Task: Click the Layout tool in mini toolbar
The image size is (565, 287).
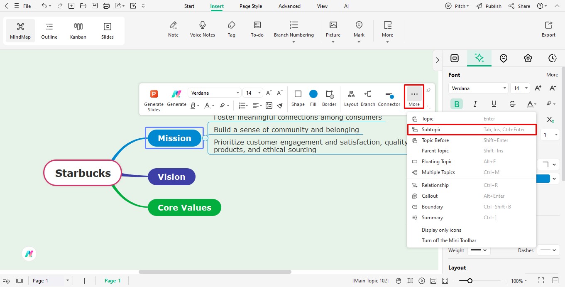Action: (x=351, y=98)
